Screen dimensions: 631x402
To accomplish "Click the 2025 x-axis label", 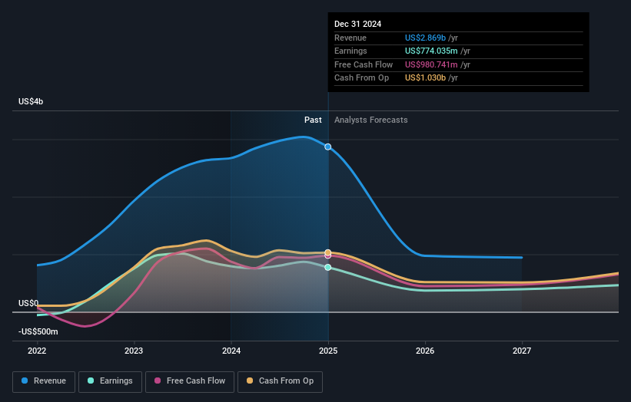I will [328, 351].
